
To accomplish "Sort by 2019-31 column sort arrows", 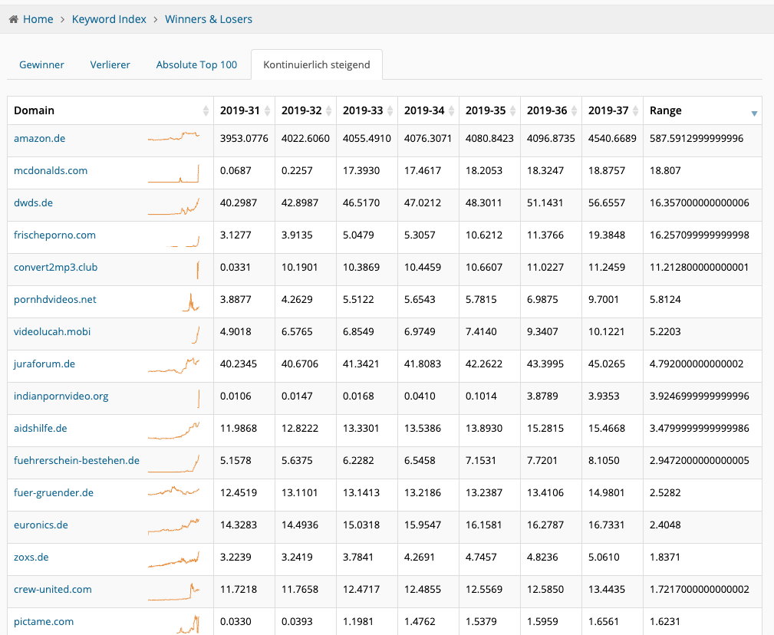I will point(267,110).
